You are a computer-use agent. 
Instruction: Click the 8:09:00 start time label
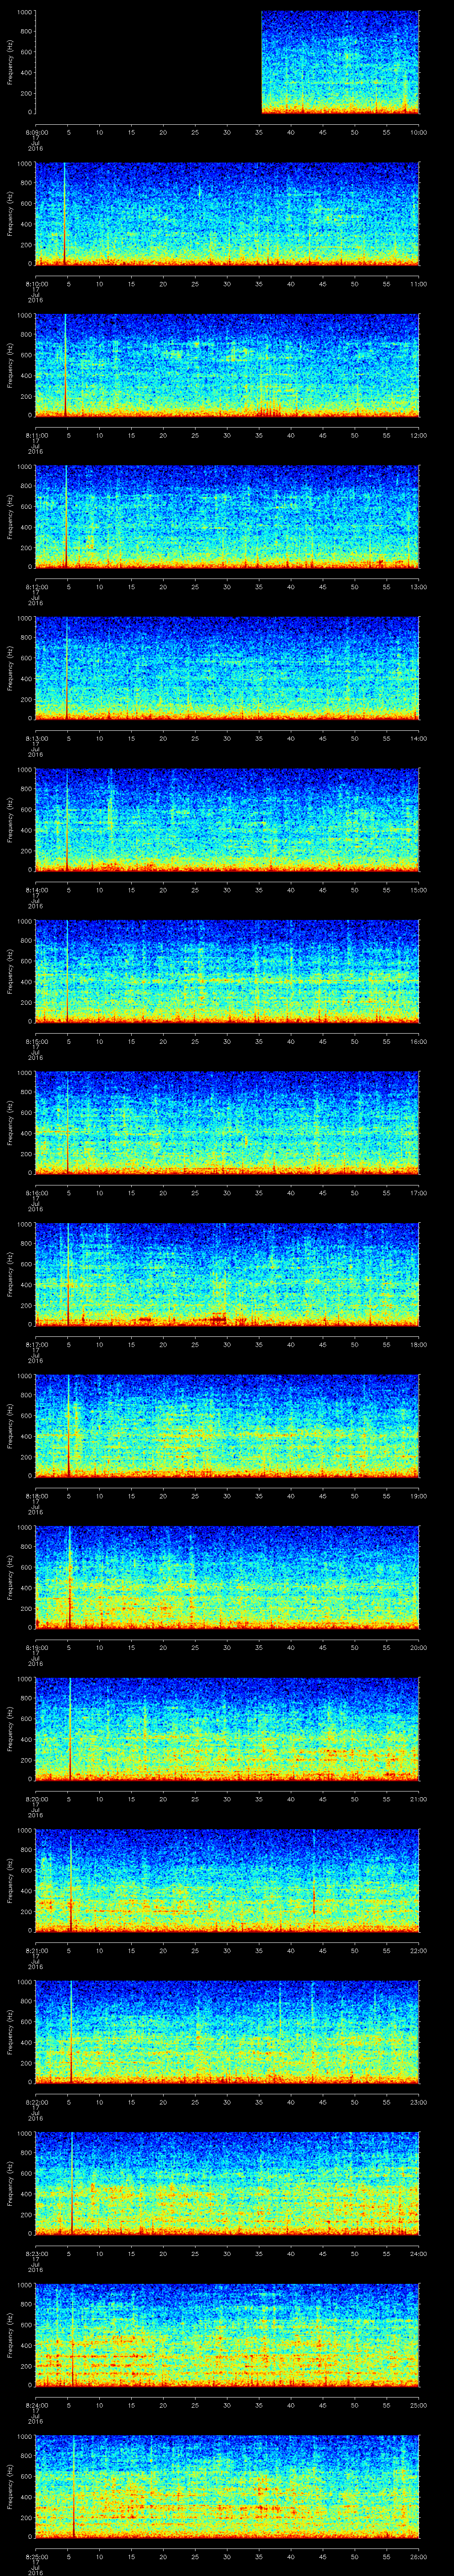click(x=36, y=132)
